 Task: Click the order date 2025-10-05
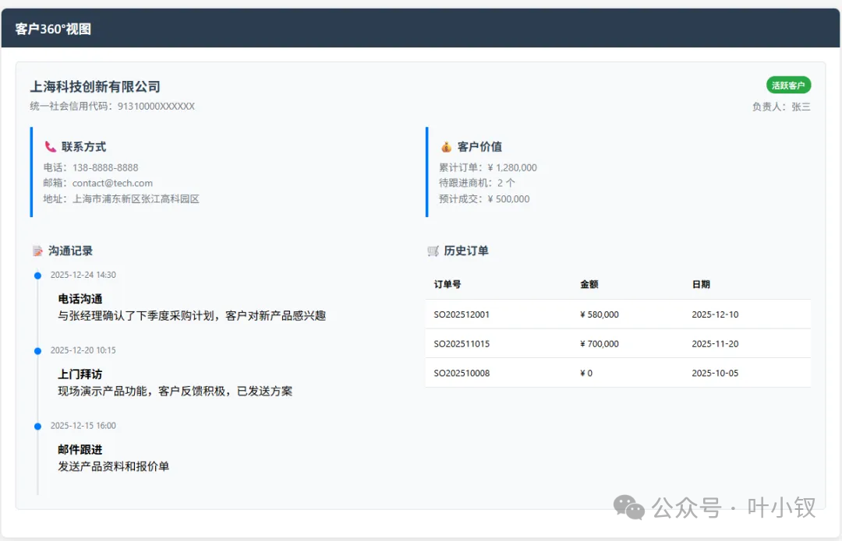coord(715,373)
